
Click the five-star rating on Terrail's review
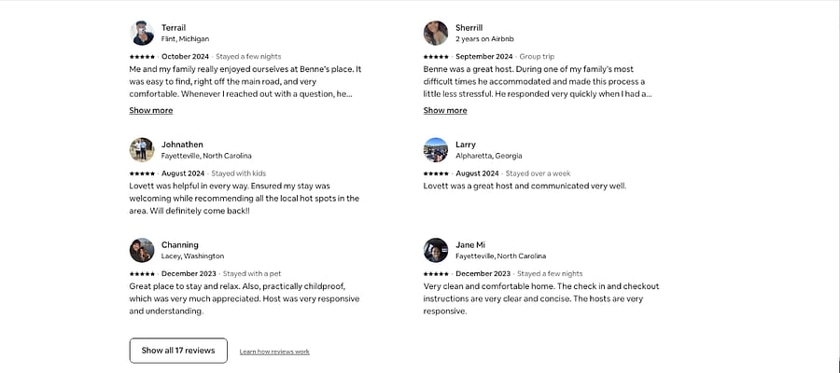pos(142,56)
